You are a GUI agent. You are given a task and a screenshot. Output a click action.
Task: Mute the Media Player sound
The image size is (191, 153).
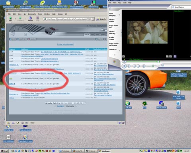(x=144, y=66)
